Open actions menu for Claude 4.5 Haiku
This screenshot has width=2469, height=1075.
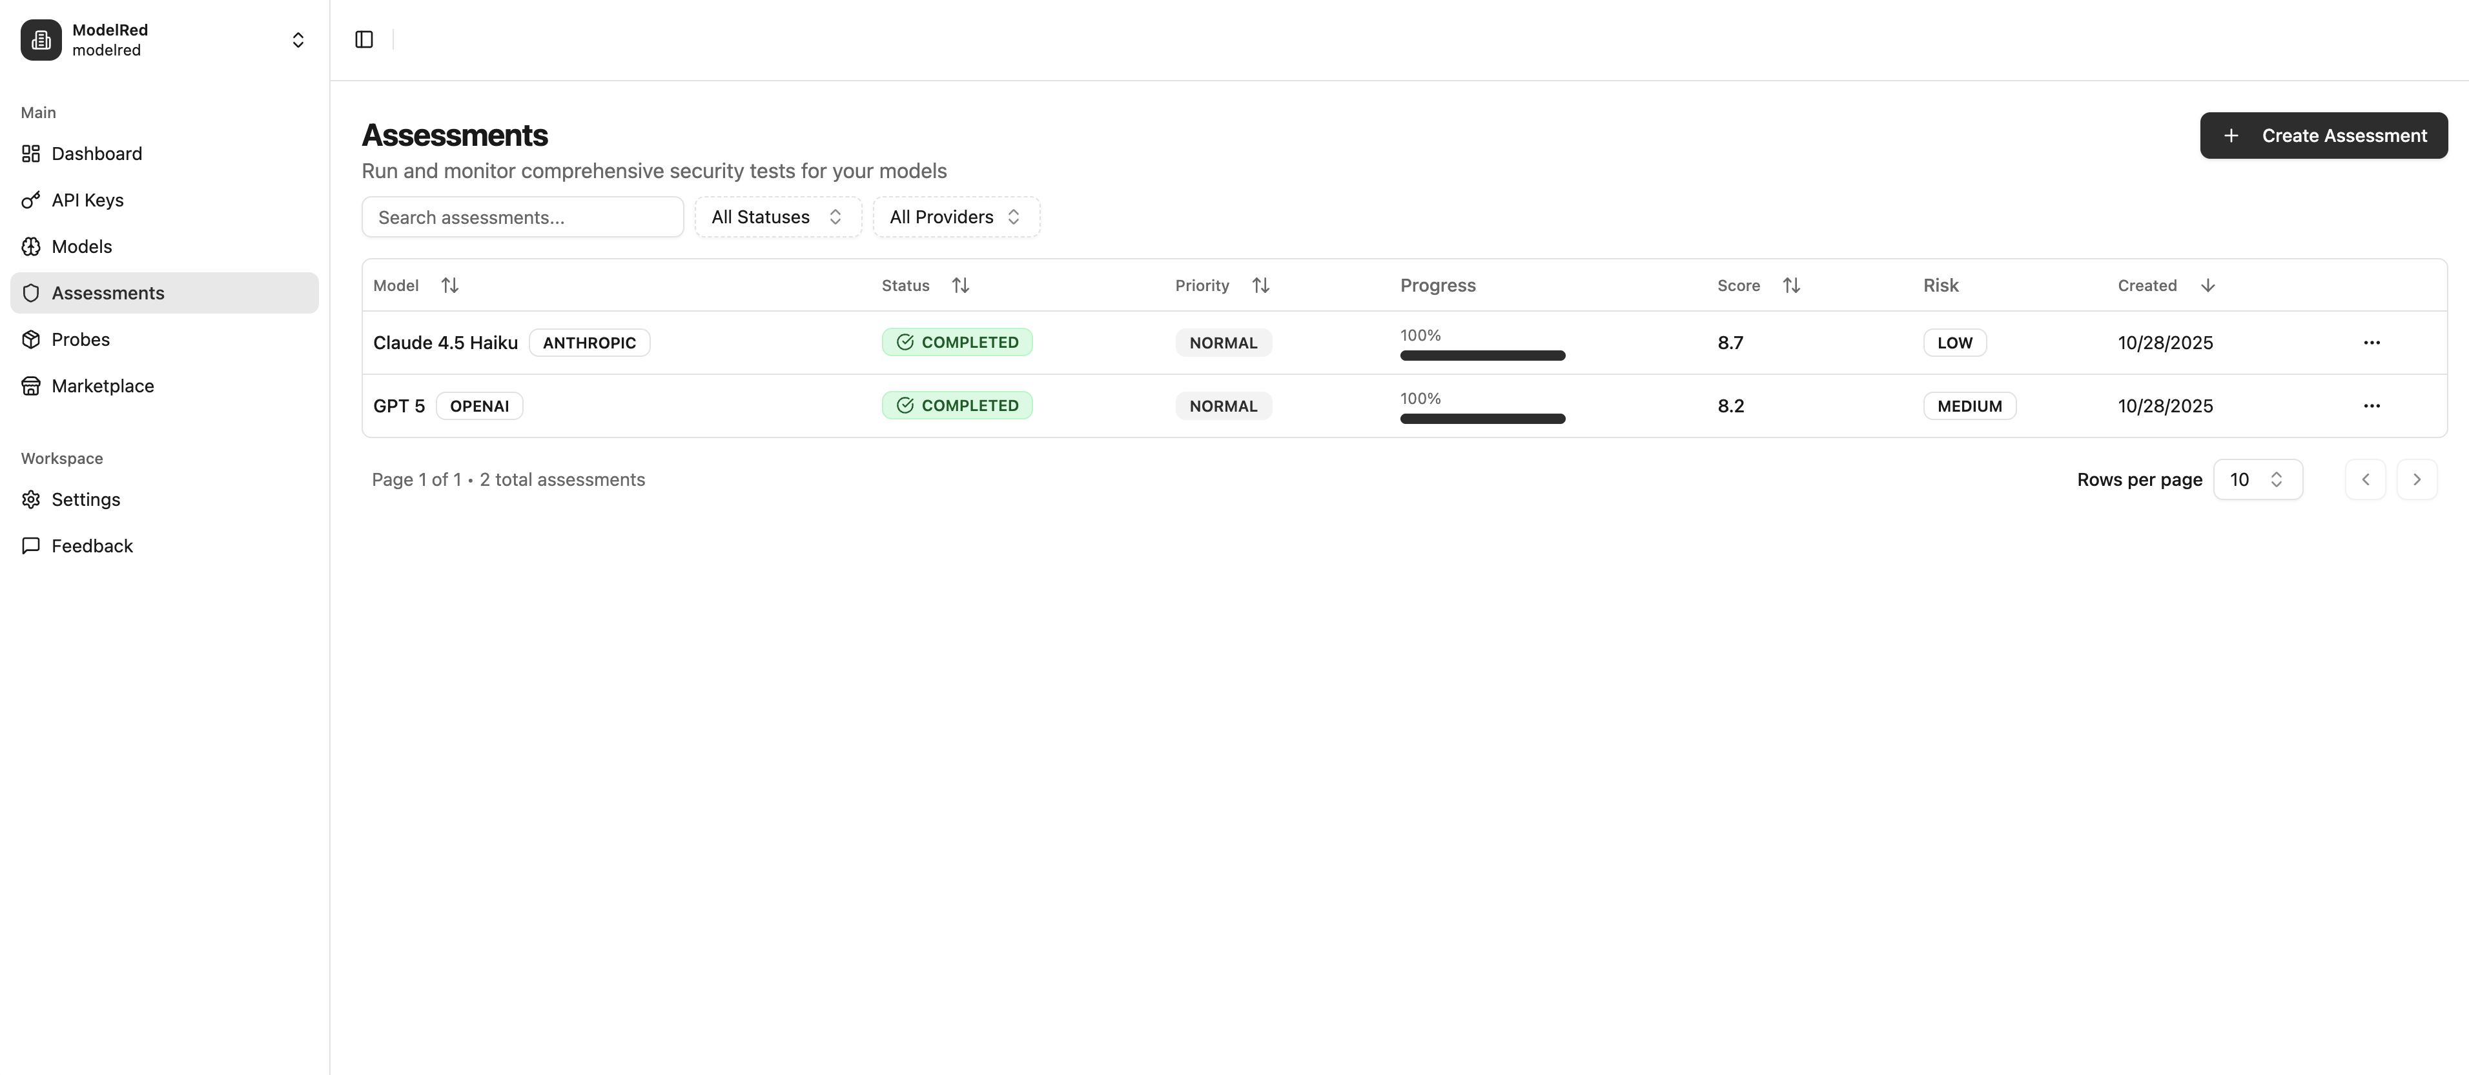pos(2372,342)
